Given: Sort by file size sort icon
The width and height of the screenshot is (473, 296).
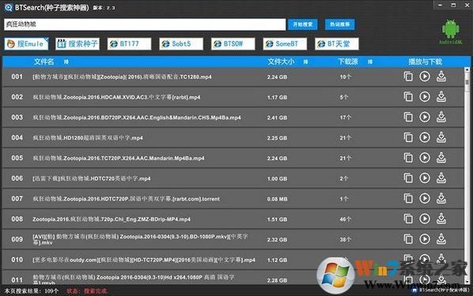Looking at the screenshot, I should click(x=305, y=62).
